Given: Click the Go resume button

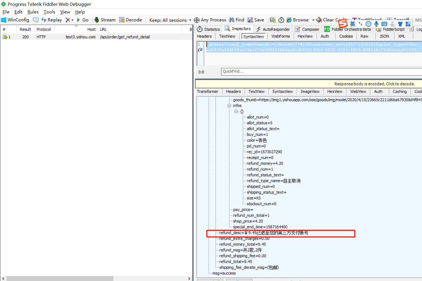Looking at the screenshot, I should [83, 20].
